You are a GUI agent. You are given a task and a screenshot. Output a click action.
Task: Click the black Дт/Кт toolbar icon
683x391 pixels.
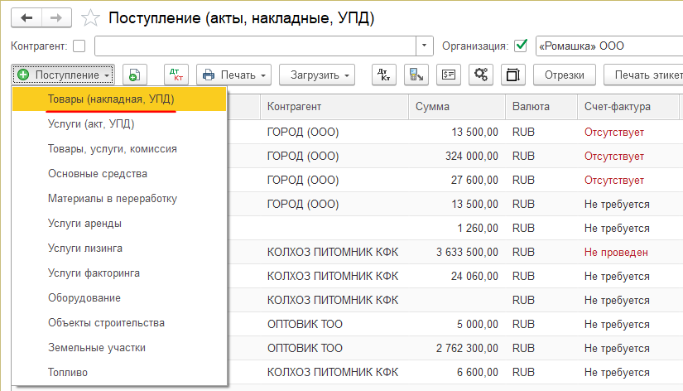384,75
